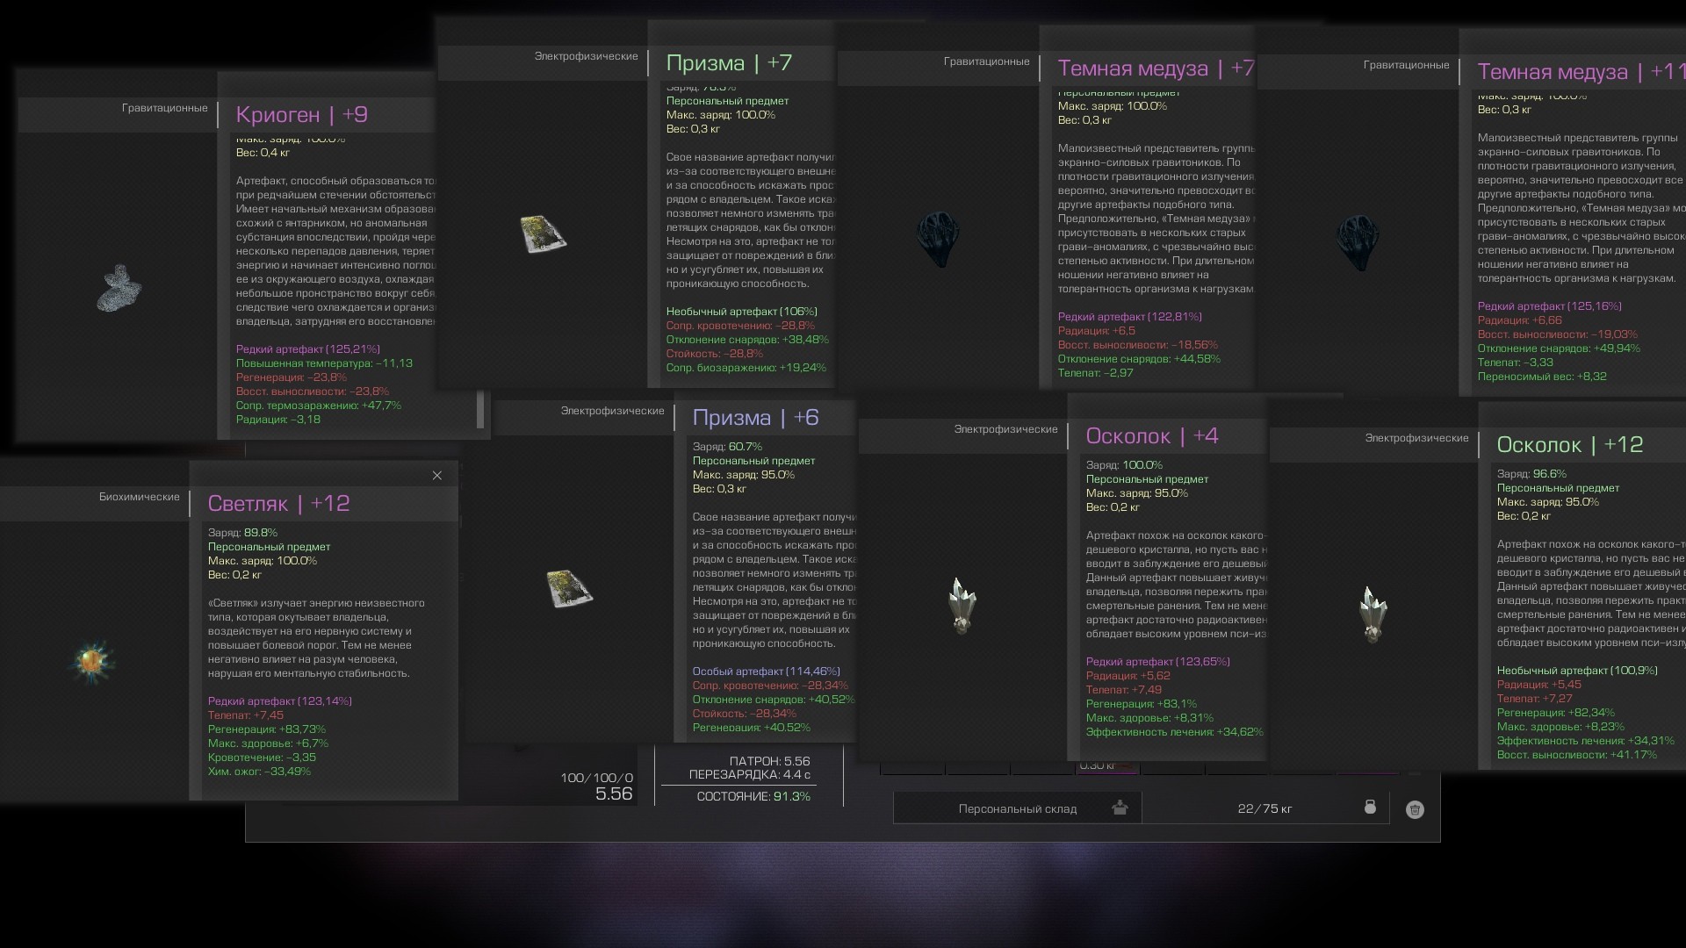The width and height of the screenshot is (1686, 948).
Task: Click the Осколок | +4 title
Action: tap(1152, 436)
